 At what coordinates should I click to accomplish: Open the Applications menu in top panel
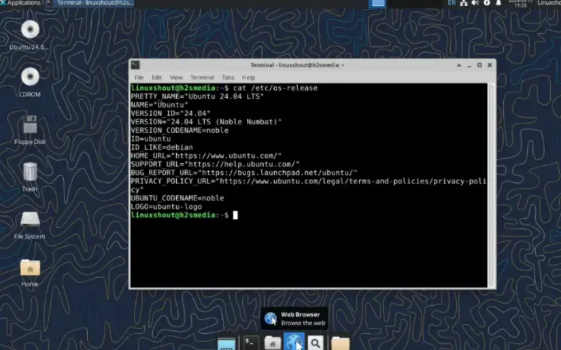(21, 3)
